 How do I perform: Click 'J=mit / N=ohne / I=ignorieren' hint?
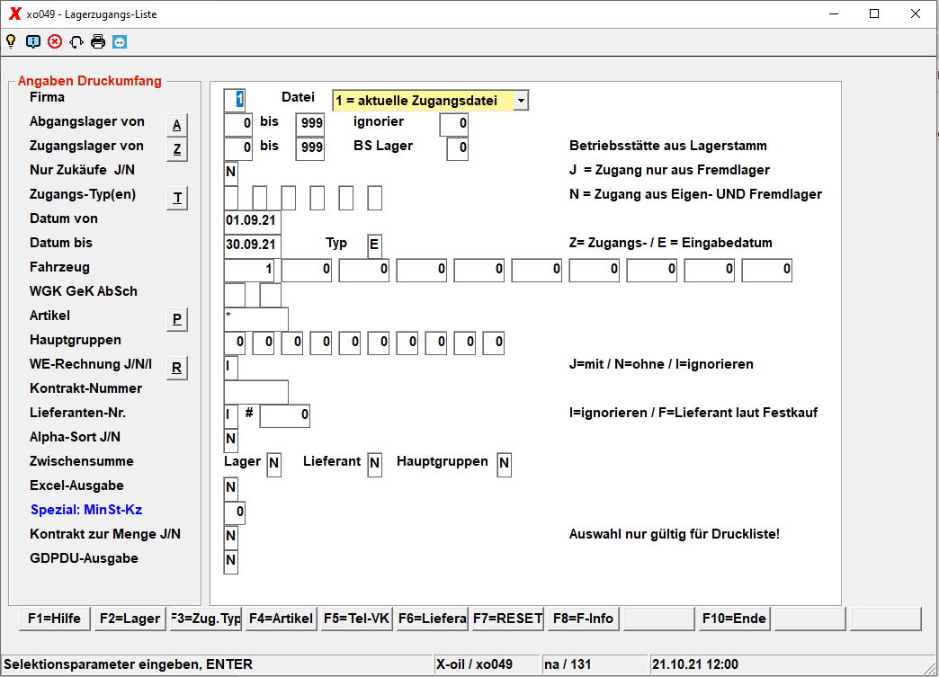(x=661, y=364)
